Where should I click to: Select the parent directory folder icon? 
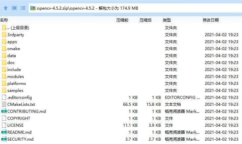click(x=4, y=28)
